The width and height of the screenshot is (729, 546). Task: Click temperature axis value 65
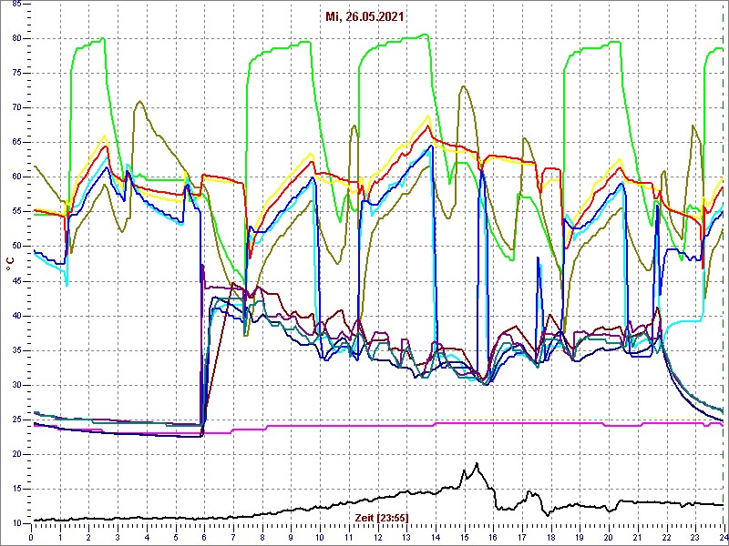tap(16, 143)
